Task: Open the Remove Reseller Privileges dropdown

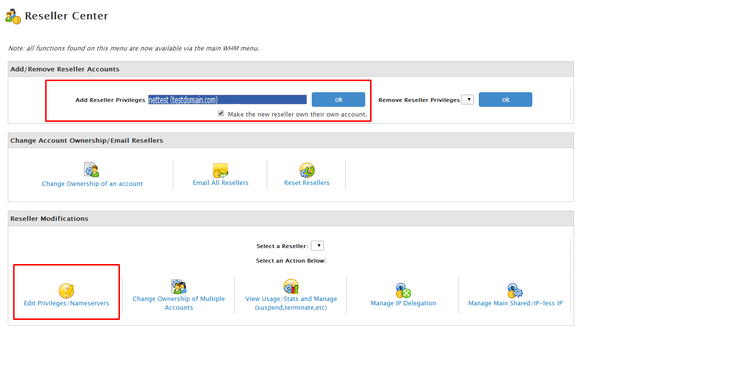Action: (468, 99)
